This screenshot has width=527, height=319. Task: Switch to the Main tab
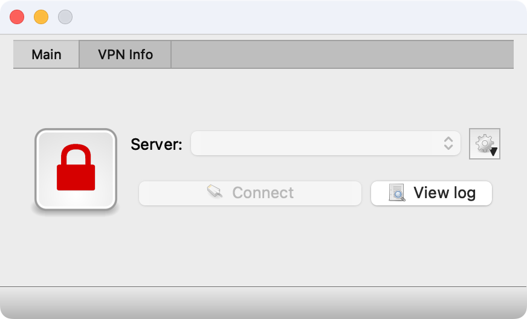pos(47,54)
